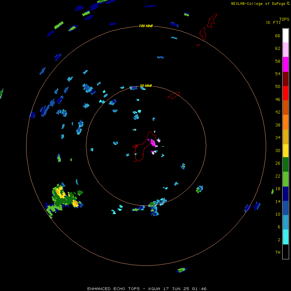
Task: Click the 38 value on the scale
Action: coord(278,125)
